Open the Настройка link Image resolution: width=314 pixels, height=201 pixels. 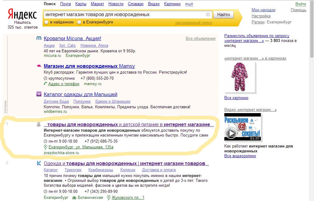[x=261, y=16]
